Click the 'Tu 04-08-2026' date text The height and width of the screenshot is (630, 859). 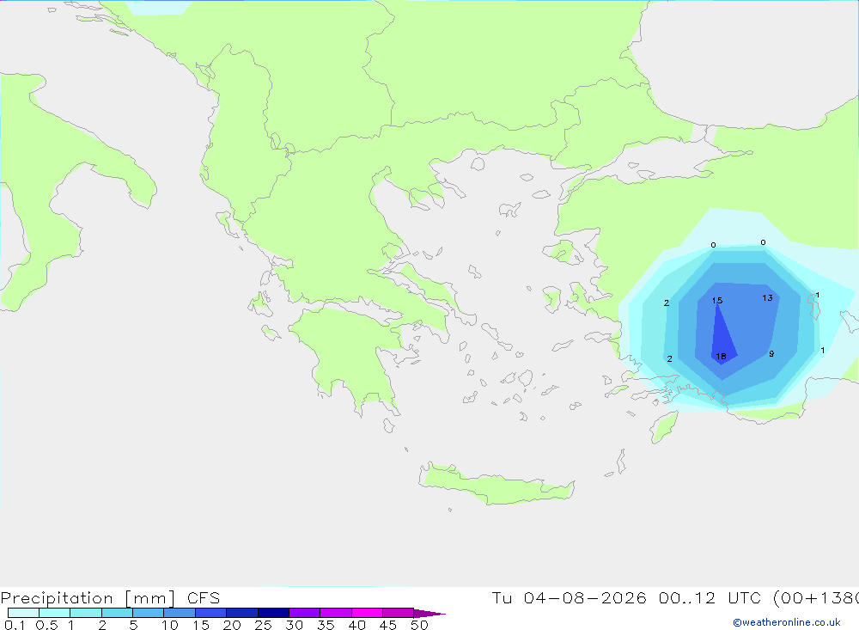point(569,597)
